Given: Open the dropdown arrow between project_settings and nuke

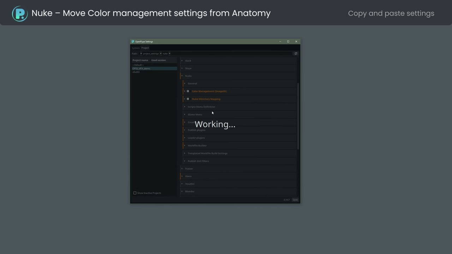Looking at the screenshot, I should click(x=161, y=54).
